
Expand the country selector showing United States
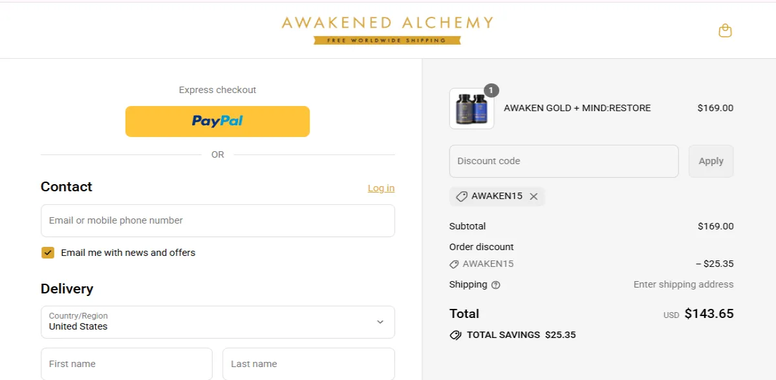(x=217, y=322)
